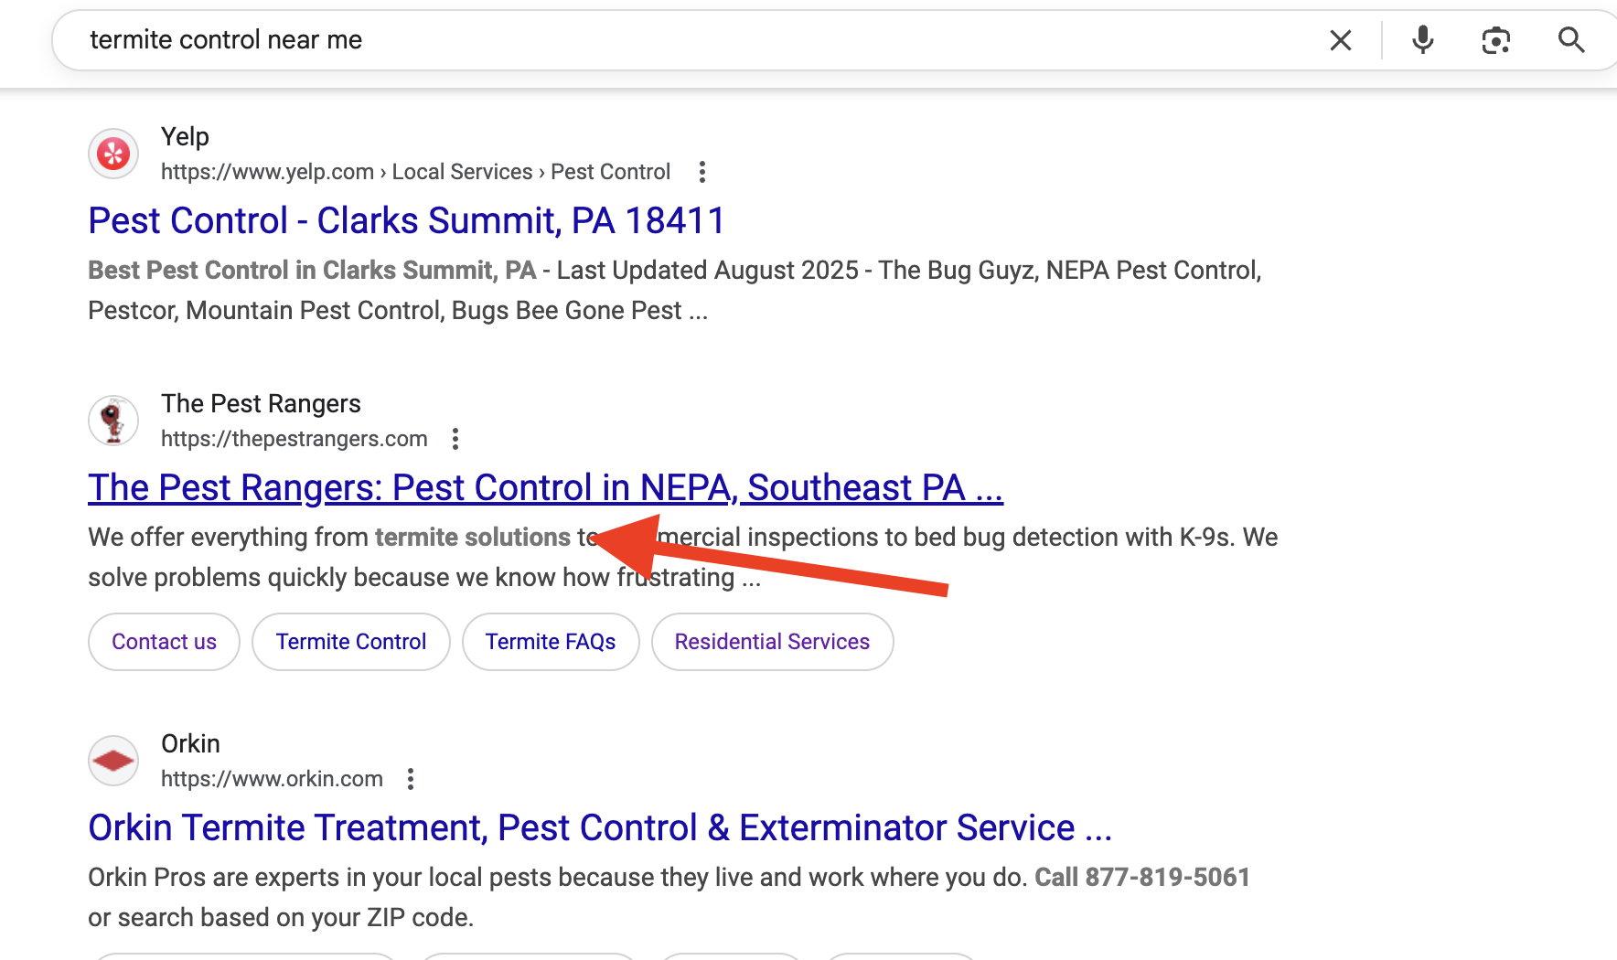
Task: Click the thepestrangers.com URL text
Action: click(x=294, y=439)
